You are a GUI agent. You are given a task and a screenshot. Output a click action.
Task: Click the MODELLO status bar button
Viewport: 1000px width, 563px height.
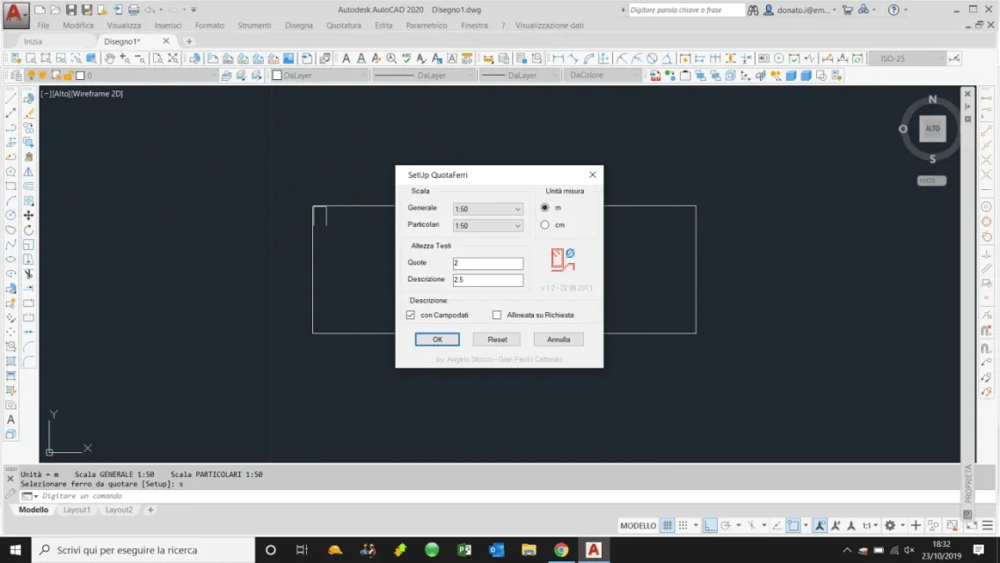638,525
